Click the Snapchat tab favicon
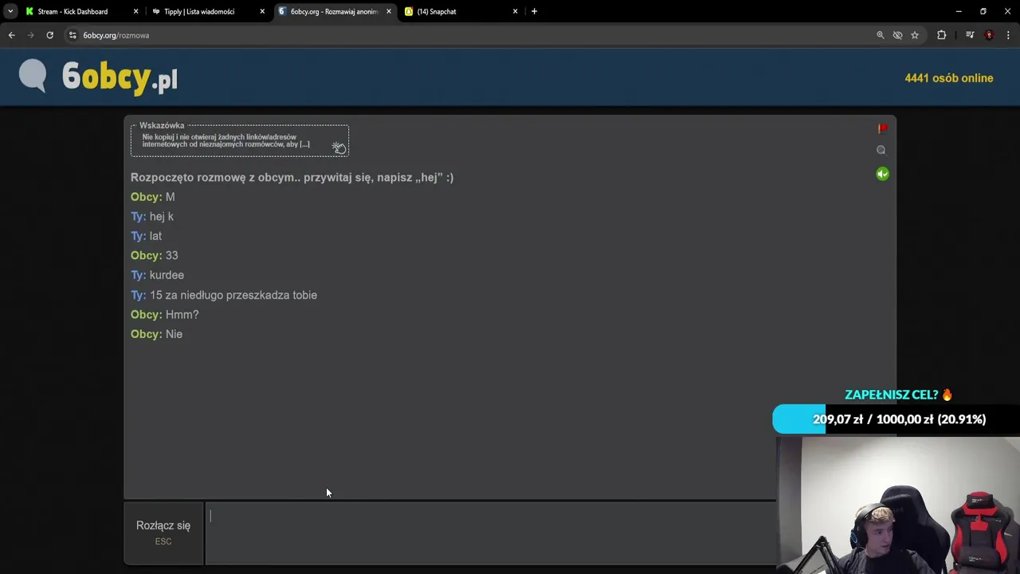Screen dimensions: 1020x574 point(409,12)
